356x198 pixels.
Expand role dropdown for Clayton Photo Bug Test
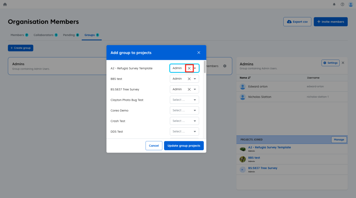(184, 100)
